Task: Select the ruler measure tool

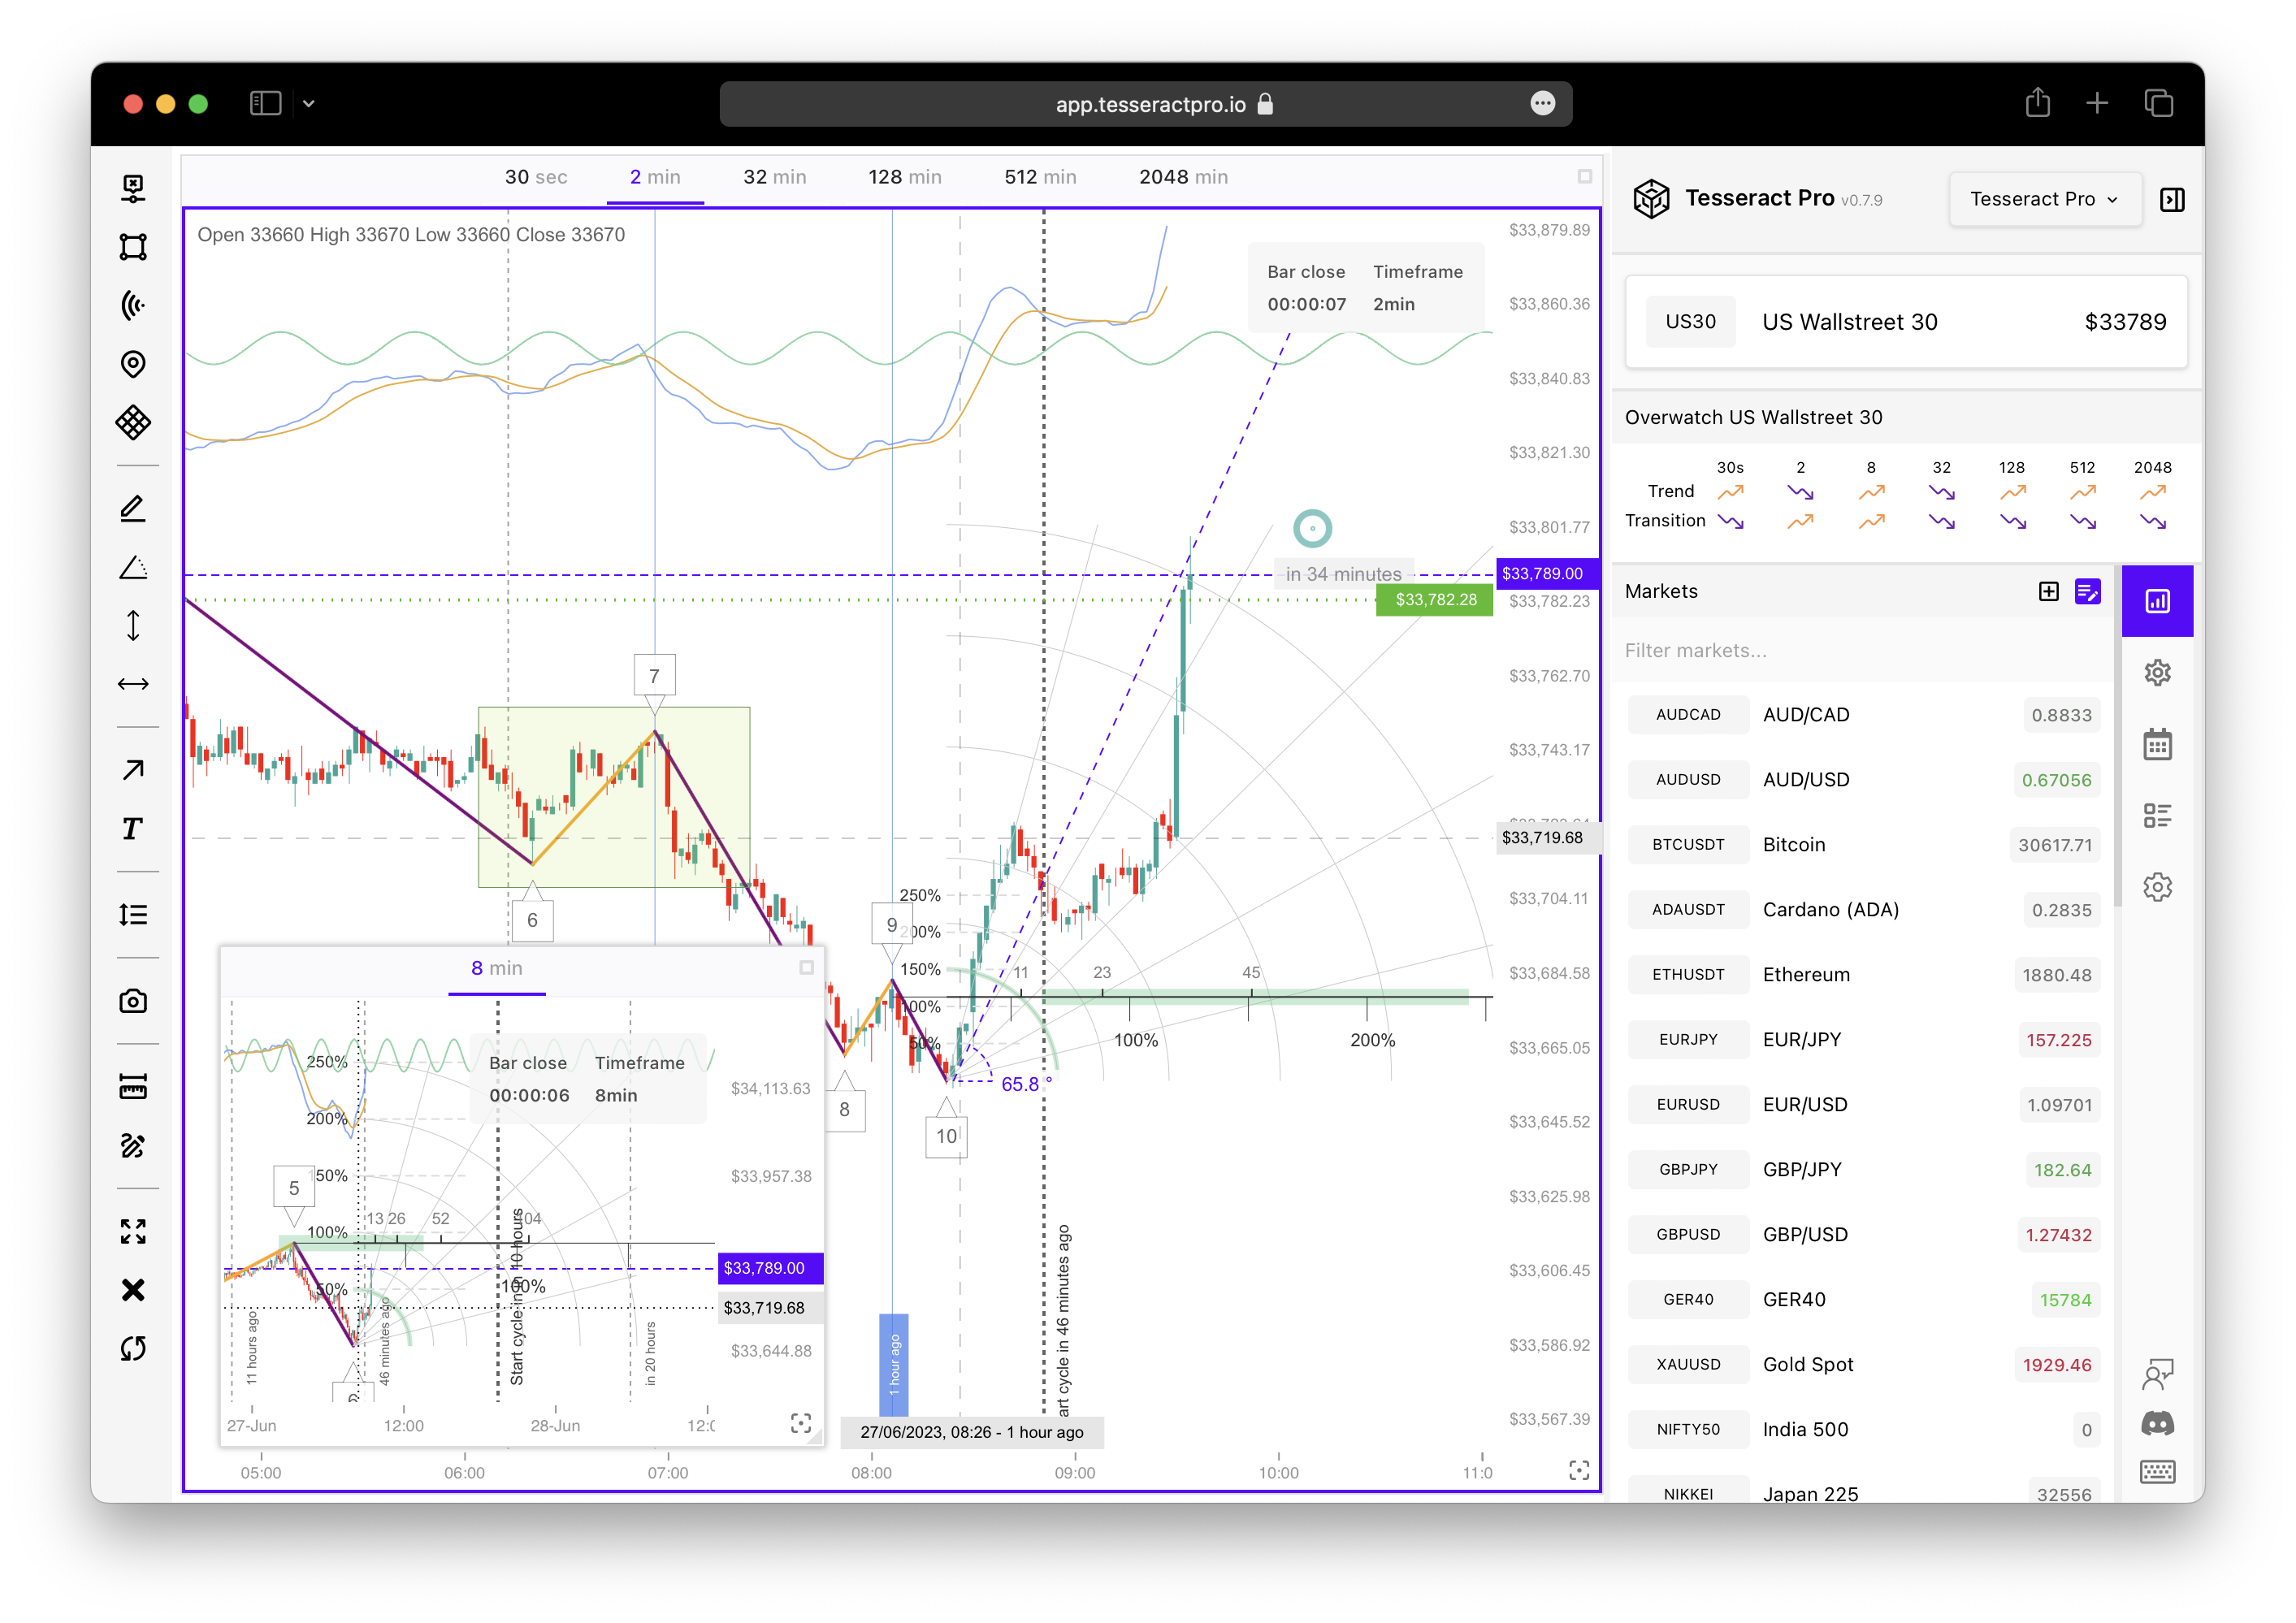Action: pyautogui.click(x=133, y=1087)
